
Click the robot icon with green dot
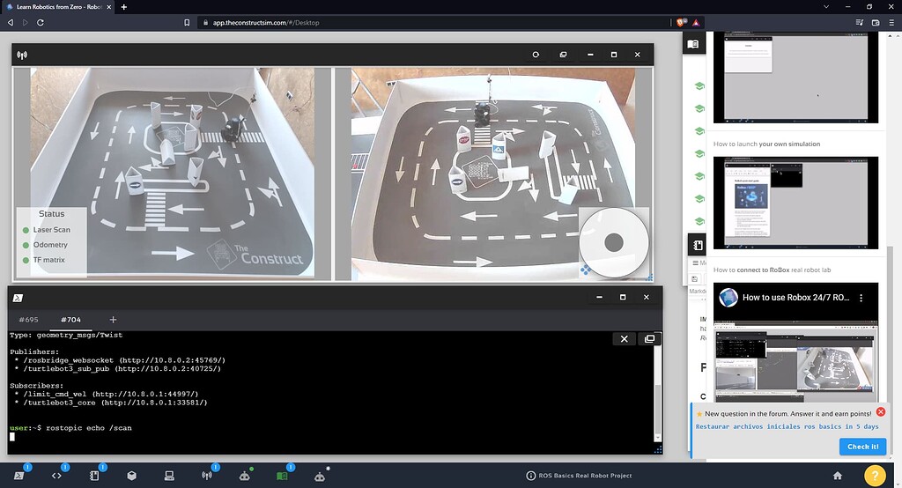(x=245, y=476)
